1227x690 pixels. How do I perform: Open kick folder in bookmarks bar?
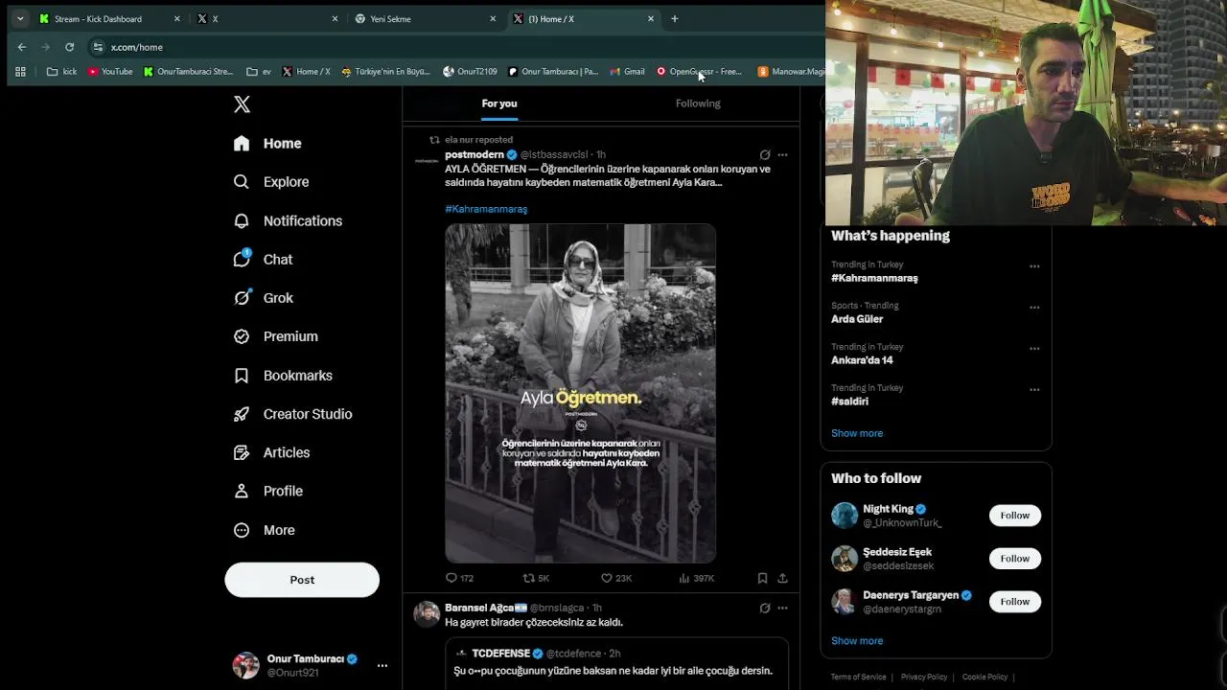coord(61,71)
